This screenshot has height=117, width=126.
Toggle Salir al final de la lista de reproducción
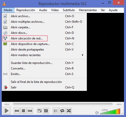tap(44, 82)
